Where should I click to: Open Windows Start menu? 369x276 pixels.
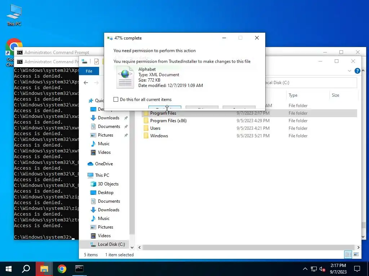(9, 269)
